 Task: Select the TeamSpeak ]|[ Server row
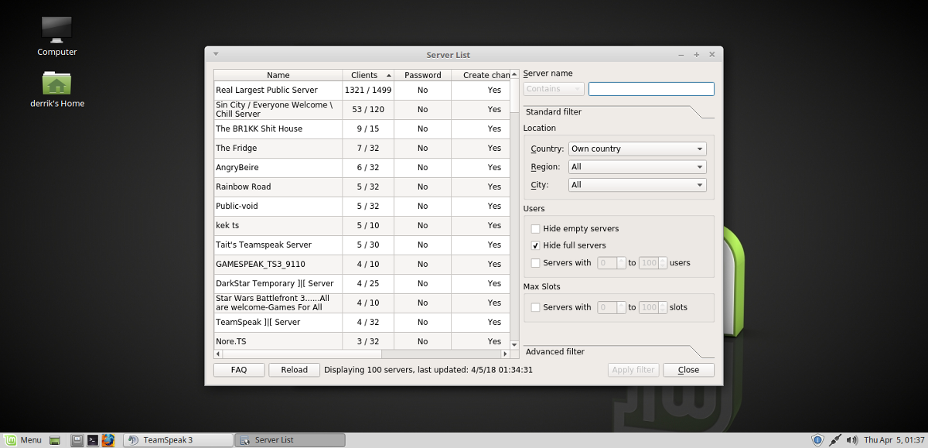362,323
